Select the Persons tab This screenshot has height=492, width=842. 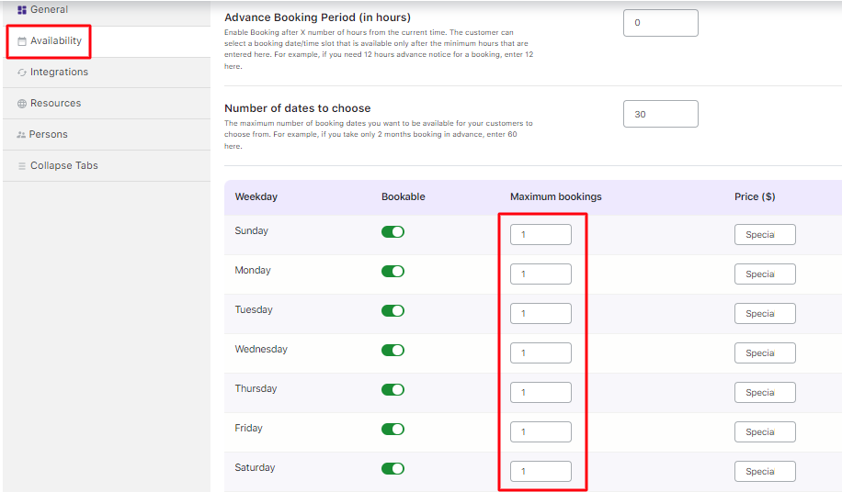(48, 135)
